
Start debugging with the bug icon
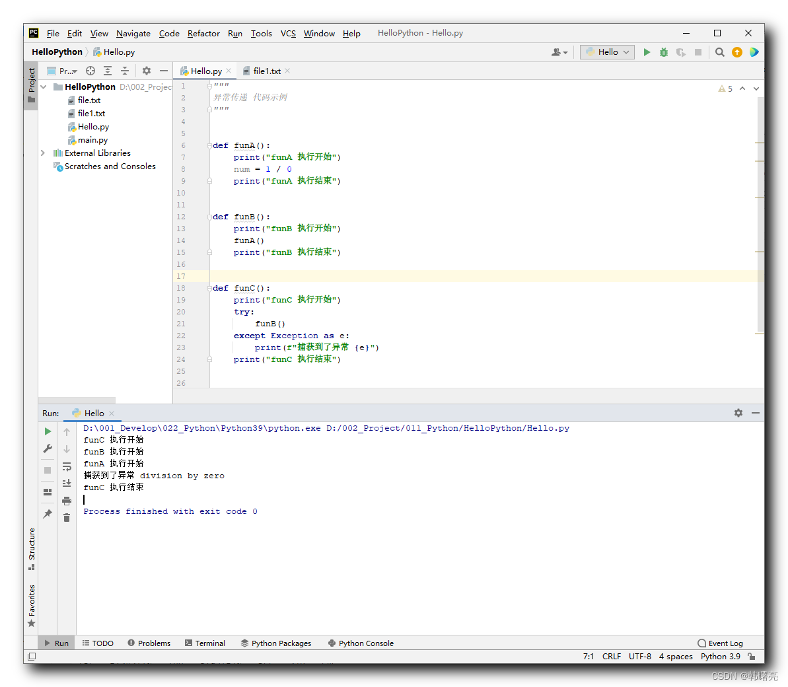tap(664, 52)
